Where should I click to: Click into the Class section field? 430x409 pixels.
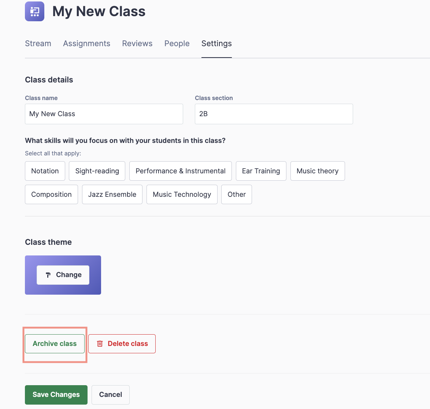pos(274,114)
